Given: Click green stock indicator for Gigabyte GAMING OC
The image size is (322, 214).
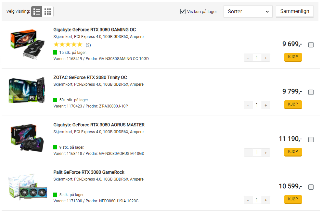Looking at the screenshot, I should 55,53.
